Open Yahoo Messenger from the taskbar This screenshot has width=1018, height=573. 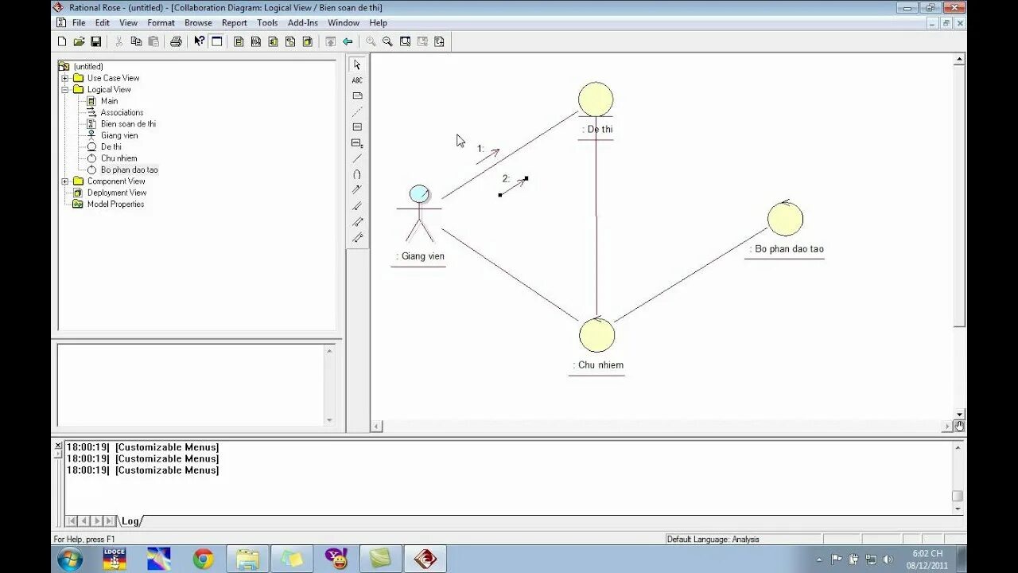(x=337, y=559)
